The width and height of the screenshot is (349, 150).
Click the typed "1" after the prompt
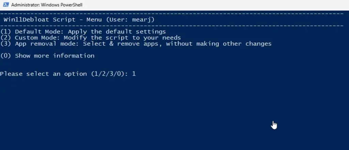click(134, 74)
